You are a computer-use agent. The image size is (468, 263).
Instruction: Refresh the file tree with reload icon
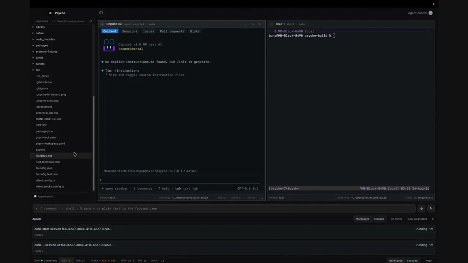point(91,21)
